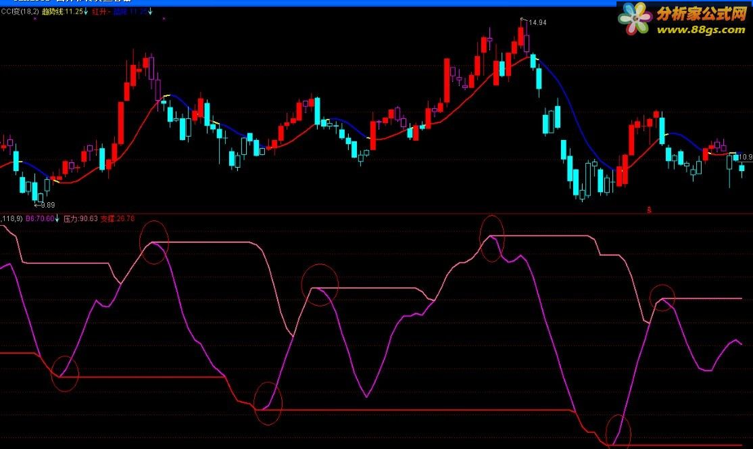Viewport: 753px width, 449px height.
Task: Click the 14.94 high price annotation
Action: tap(537, 22)
